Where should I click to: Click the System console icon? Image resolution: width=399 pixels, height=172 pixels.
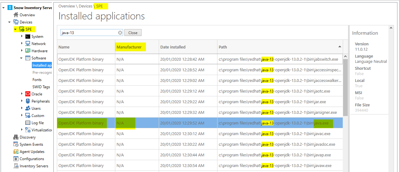tap(28, 36)
